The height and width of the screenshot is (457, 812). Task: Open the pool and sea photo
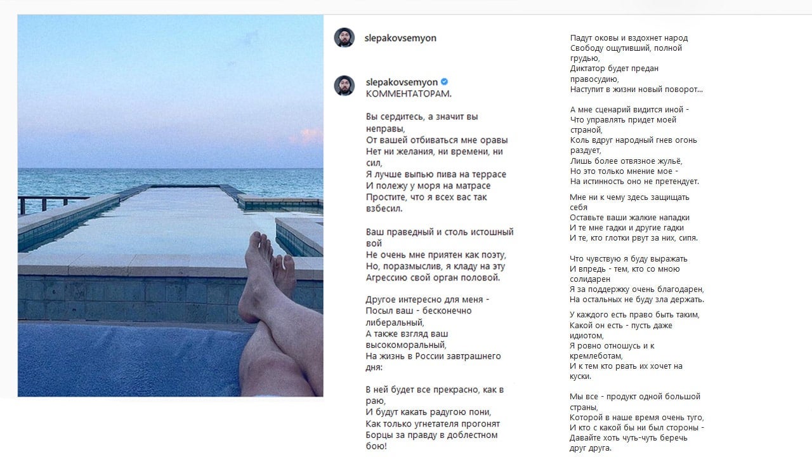[170, 206]
